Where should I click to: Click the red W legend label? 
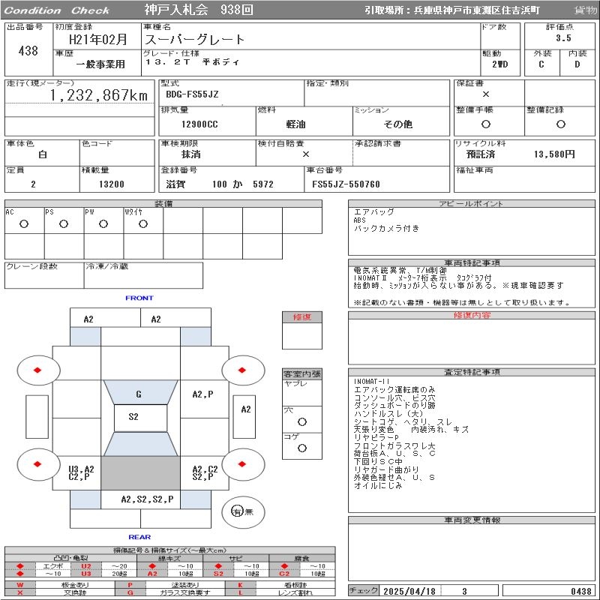[x=20, y=585]
